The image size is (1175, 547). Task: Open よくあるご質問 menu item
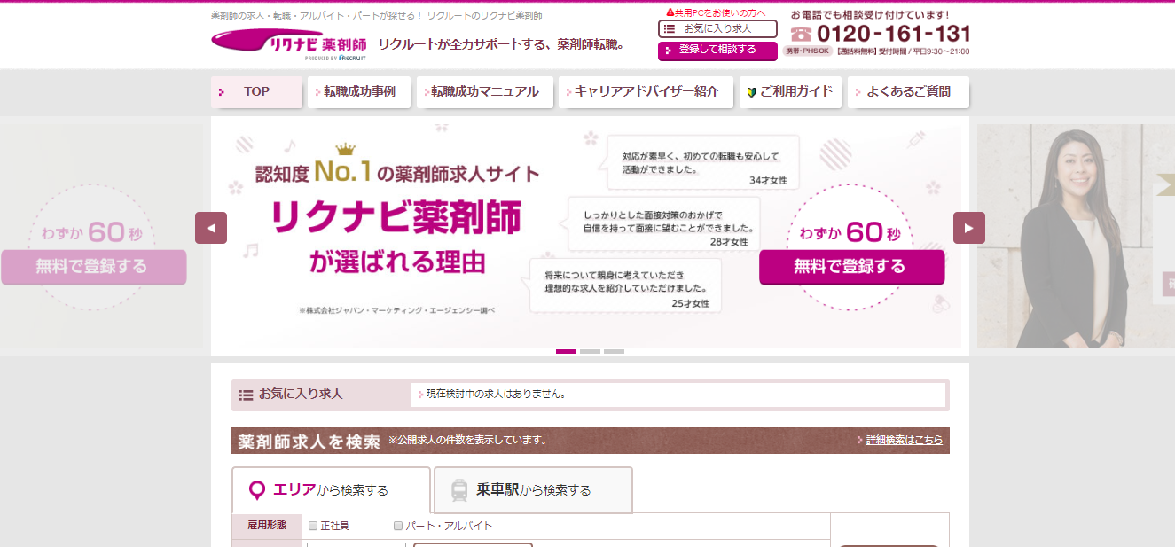tap(908, 91)
